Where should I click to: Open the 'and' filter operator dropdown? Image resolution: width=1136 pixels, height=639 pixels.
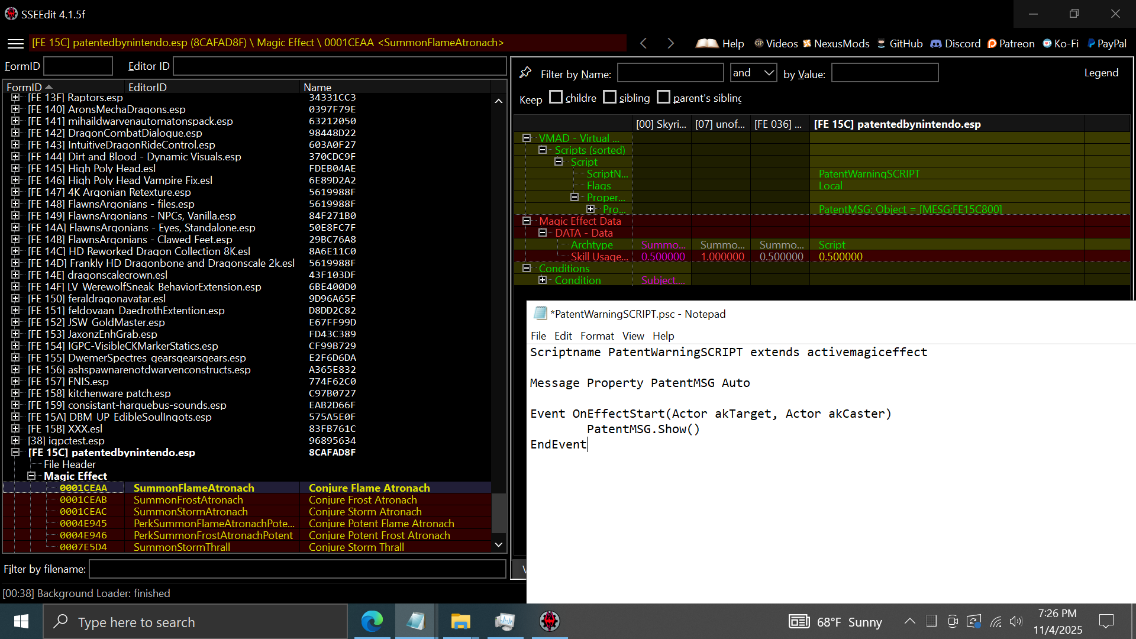coord(753,73)
